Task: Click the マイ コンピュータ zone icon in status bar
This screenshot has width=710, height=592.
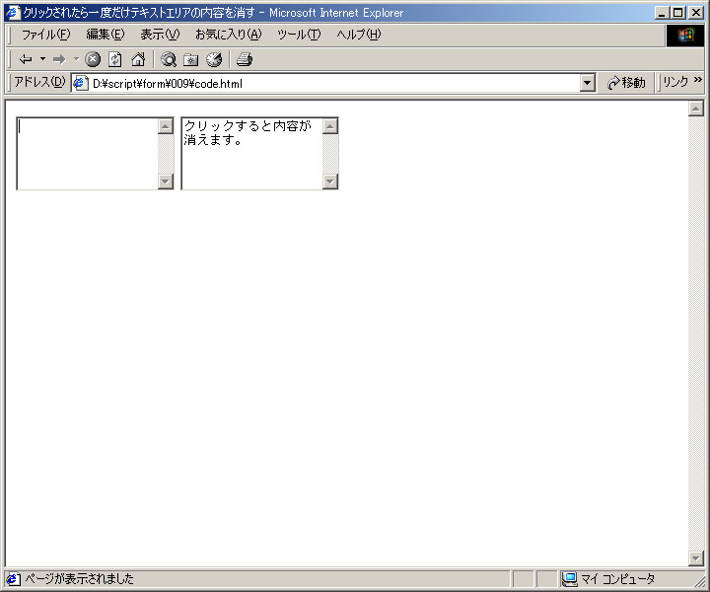Action: click(570, 579)
